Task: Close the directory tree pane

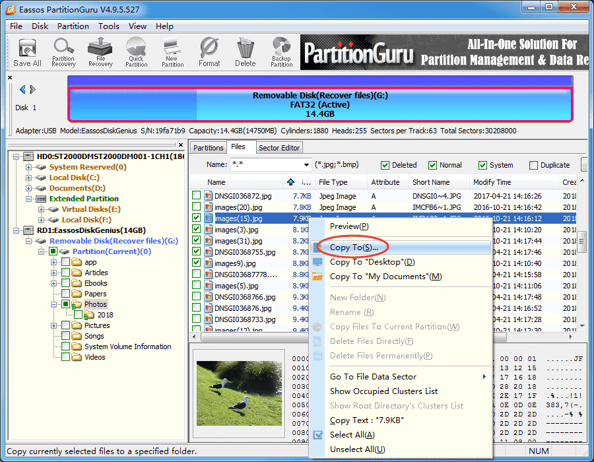Action: pyautogui.click(x=181, y=145)
